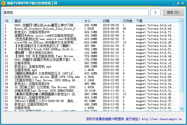Click the 2014-12-29 date cell
This screenshot has height=125, width=187.
[x=111, y=77]
